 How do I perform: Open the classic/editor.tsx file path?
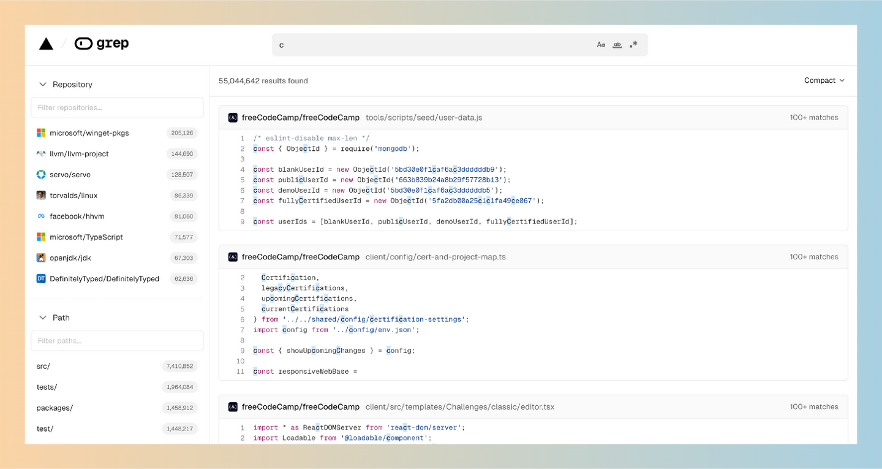pyautogui.click(x=460, y=407)
